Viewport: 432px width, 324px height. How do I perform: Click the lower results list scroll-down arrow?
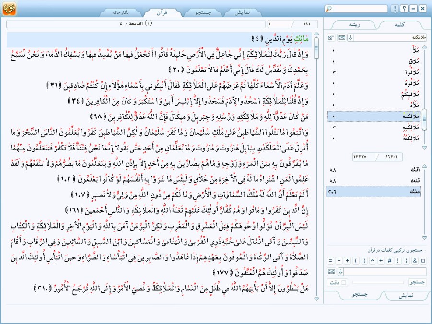coord(424,238)
